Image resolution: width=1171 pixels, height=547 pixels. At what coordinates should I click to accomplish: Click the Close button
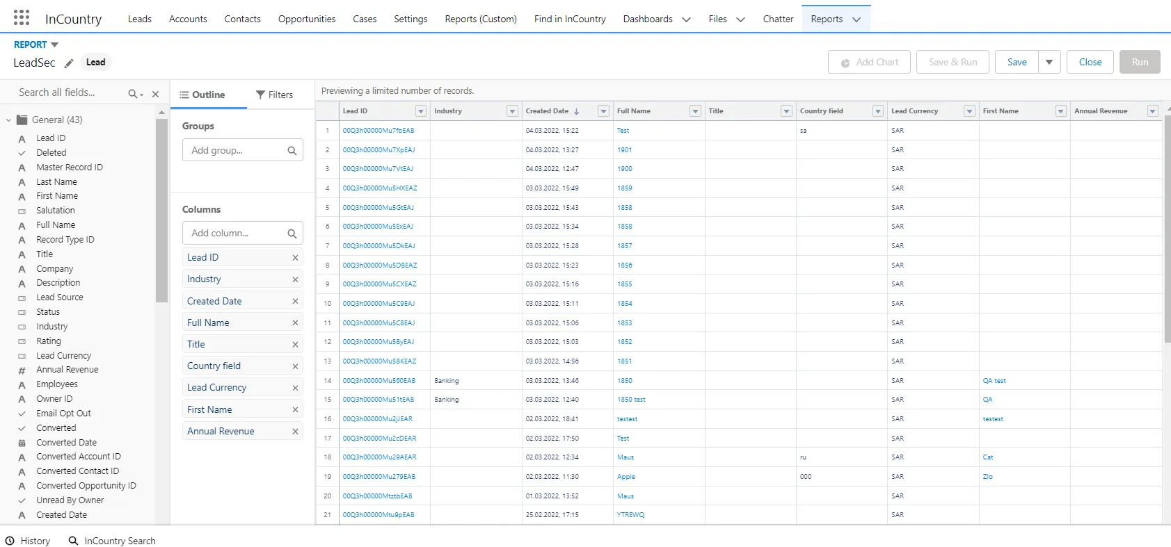(x=1090, y=62)
